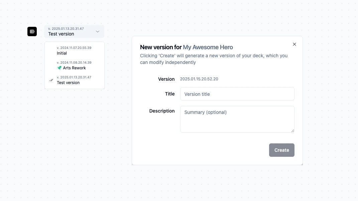Click the Create button
The height and width of the screenshot is (201, 358).
pyautogui.click(x=281, y=150)
